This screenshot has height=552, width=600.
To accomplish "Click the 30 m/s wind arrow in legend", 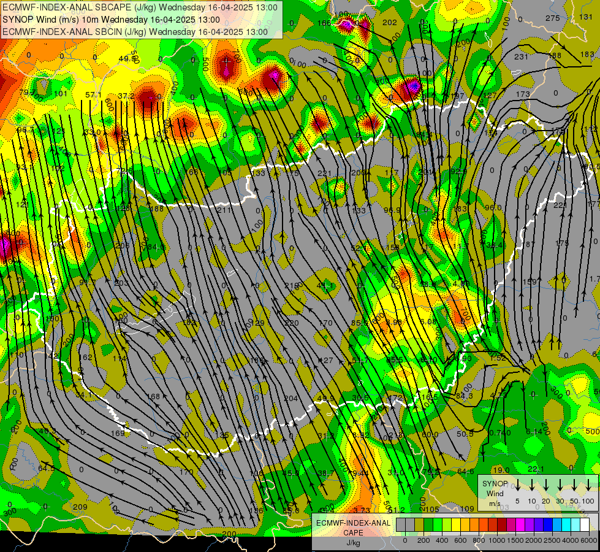I will point(560,485).
